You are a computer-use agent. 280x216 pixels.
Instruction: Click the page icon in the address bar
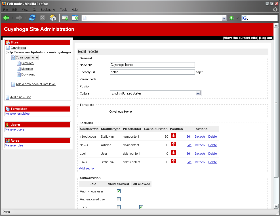coord(85,18)
